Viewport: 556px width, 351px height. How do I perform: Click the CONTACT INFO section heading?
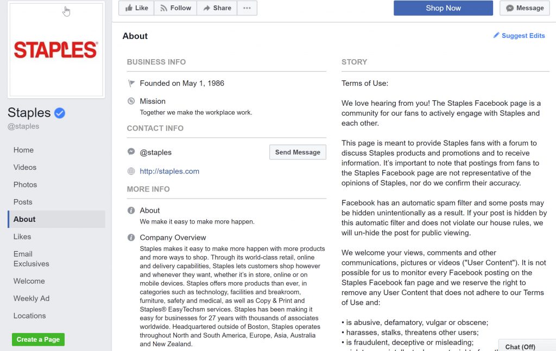(155, 128)
